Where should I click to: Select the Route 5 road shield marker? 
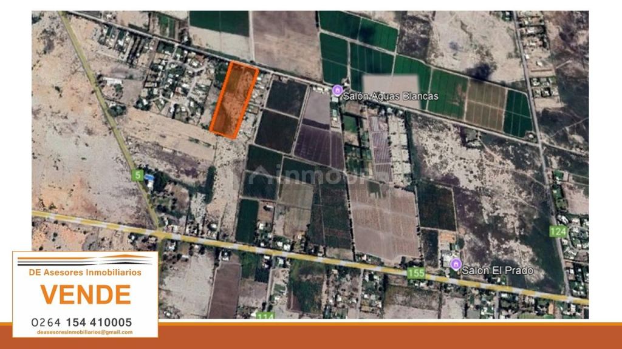[x=138, y=174]
